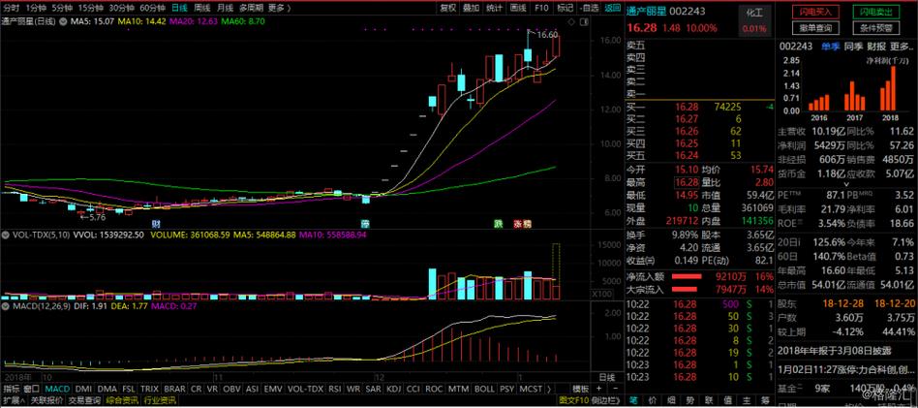Zoom in chart with plus button

(x=598, y=389)
